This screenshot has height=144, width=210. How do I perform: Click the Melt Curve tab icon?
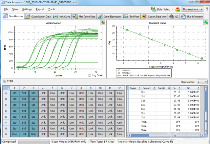55,16
